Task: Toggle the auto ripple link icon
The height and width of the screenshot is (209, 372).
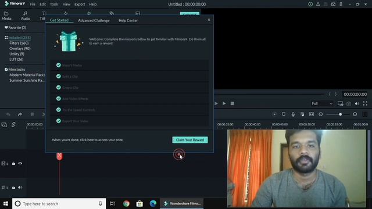Action: [13, 124]
